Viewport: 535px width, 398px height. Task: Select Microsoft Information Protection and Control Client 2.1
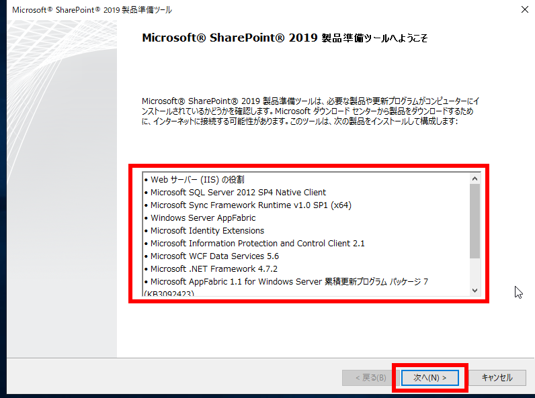[257, 244]
